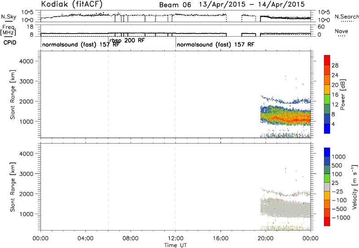Click the -25 tick label on velocity colorbar
Image resolution: width=359 pixels, height=248 pixels.
pos(337,191)
